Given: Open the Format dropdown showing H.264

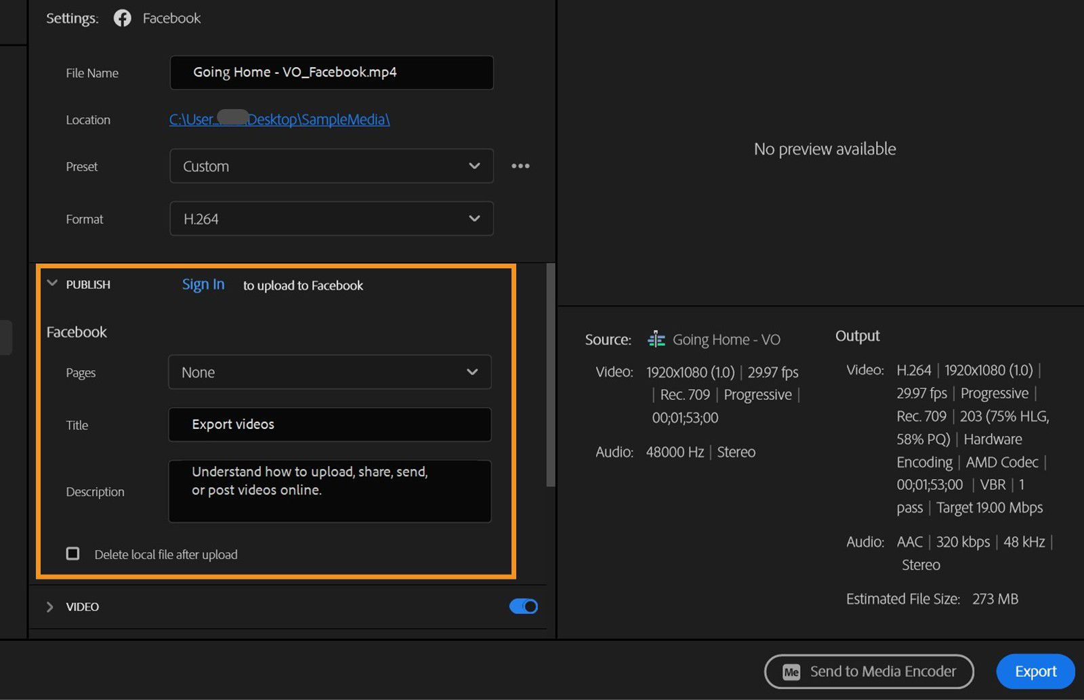Looking at the screenshot, I should click(331, 218).
